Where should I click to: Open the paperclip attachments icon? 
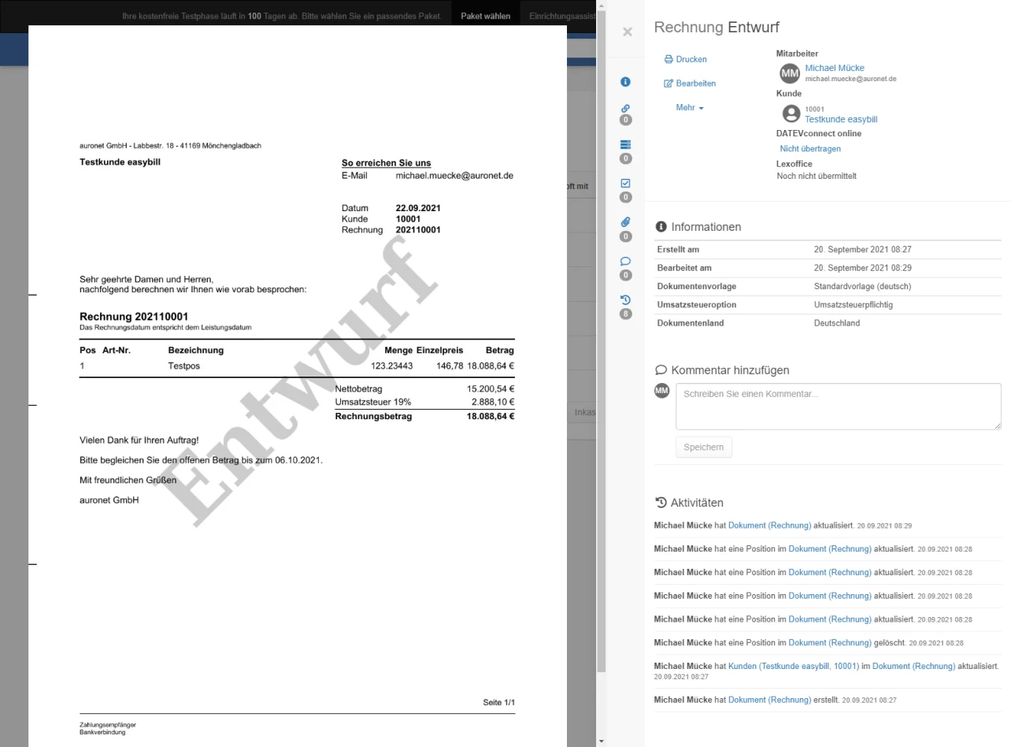click(x=626, y=222)
